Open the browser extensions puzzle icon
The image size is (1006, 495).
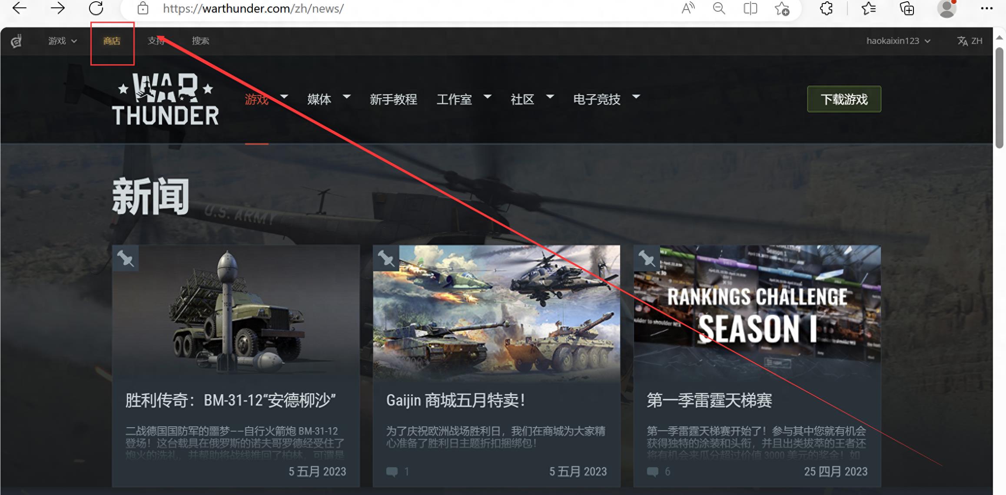[826, 8]
